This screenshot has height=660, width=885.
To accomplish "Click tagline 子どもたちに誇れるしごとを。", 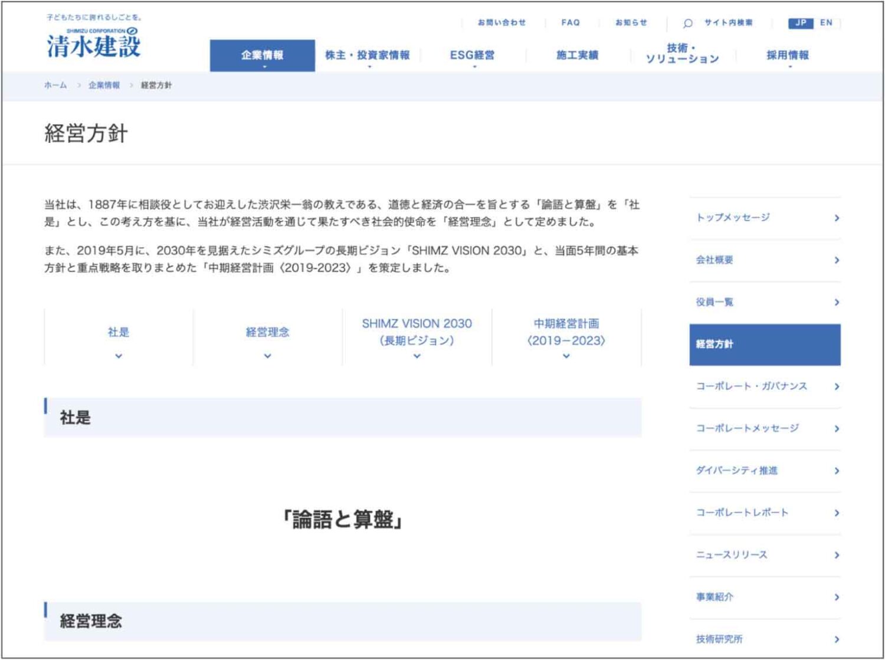I will (x=94, y=18).
